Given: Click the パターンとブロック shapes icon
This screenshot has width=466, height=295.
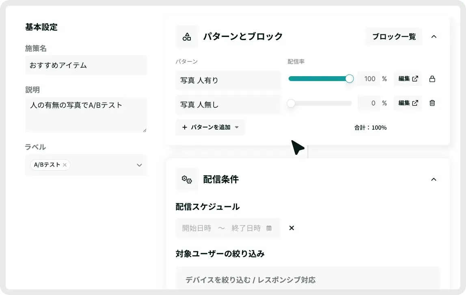Looking at the screenshot, I should tap(187, 37).
